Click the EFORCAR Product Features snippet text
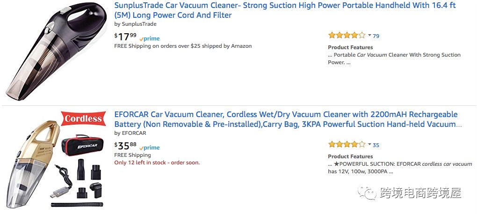Image resolution: width=477 pixels, height=214 pixels. click(x=400, y=168)
